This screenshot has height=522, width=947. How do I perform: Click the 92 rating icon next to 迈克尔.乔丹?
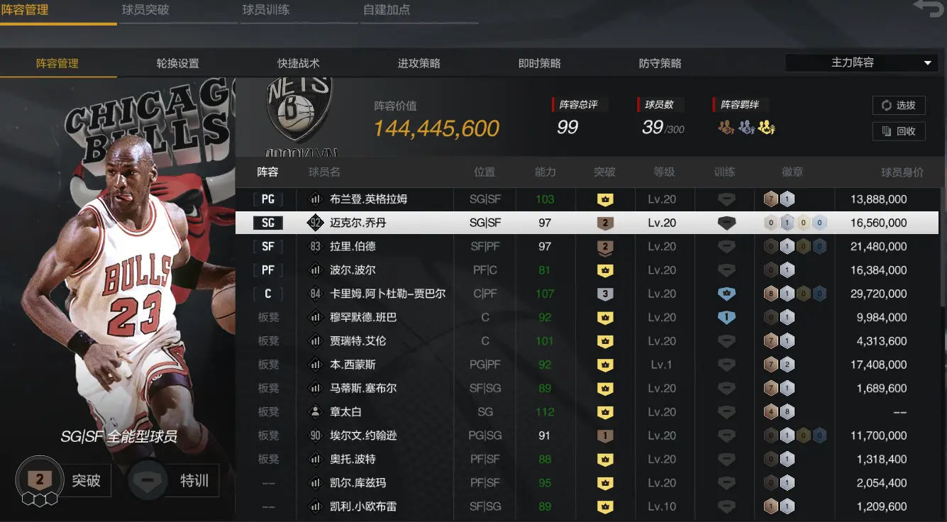pos(316,223)
